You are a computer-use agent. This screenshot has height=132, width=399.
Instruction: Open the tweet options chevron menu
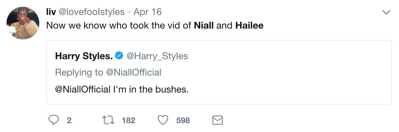click(x=387, y=12)
